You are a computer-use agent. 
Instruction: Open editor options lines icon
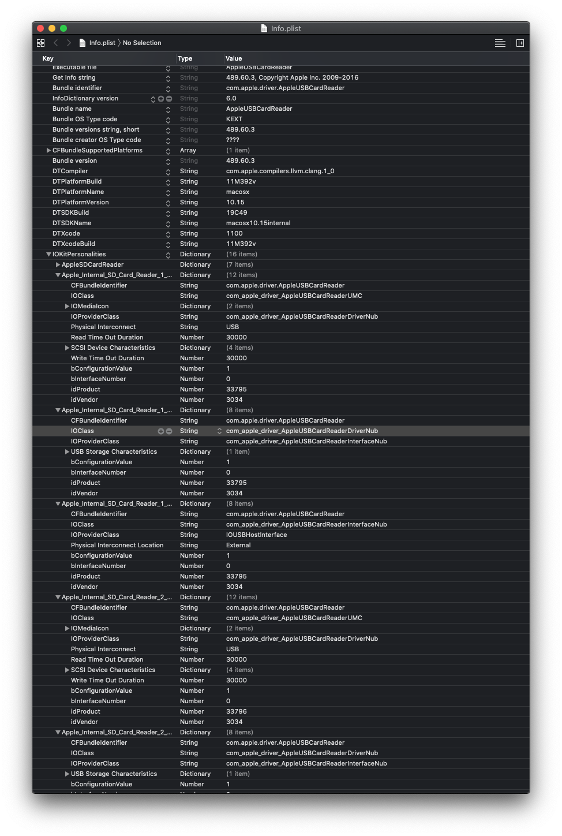500,43
